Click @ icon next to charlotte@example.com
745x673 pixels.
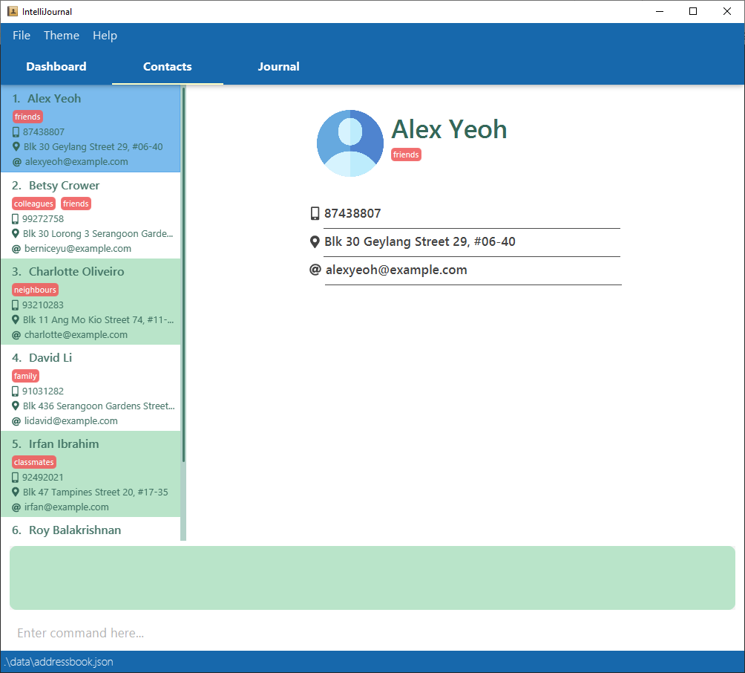click(16, 335)
